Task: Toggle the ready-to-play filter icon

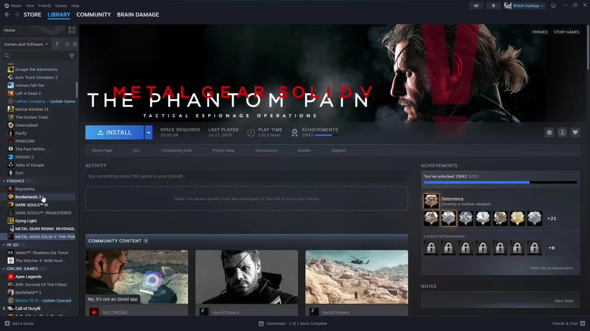Action: coord(75,44)
